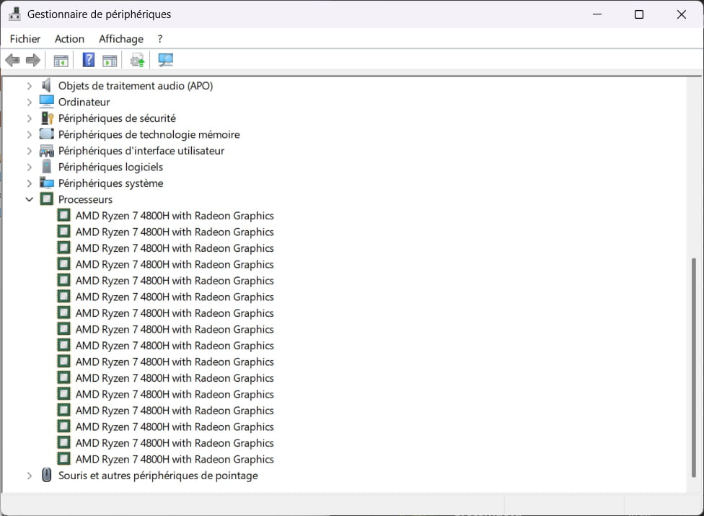
Task: Select Périphériques de sécurité label
Action: [x=117, y=118]
